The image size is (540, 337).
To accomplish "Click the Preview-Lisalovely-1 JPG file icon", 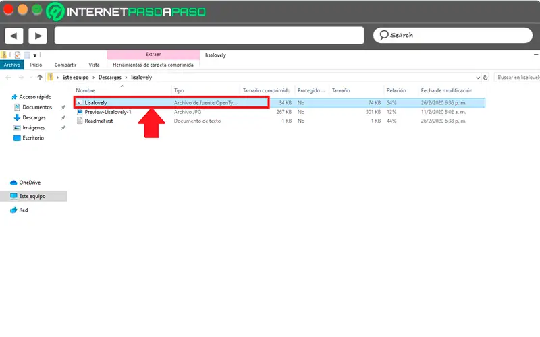I will point(80,112).
